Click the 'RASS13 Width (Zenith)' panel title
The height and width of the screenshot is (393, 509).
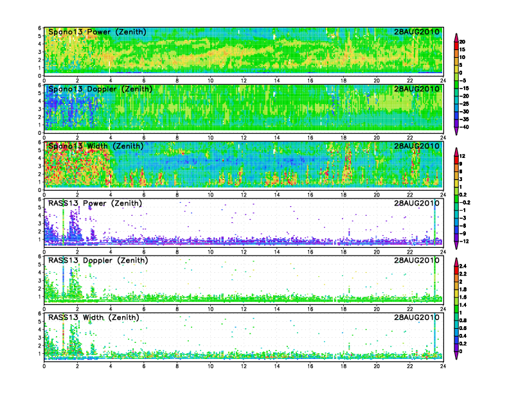tap(93, 317)
